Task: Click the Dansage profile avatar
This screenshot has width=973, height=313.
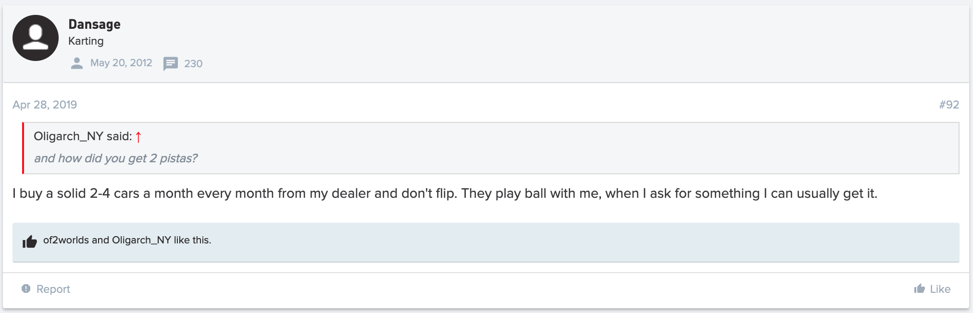Action: (36, 38)
